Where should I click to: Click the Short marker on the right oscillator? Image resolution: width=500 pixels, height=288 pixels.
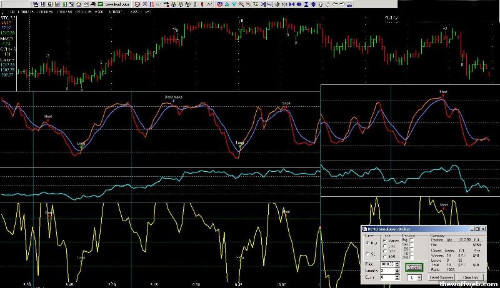(443, 92)
